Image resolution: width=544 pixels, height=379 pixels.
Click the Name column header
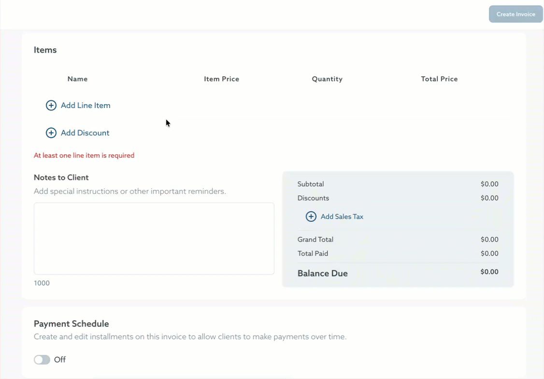[x=77, y=79]
